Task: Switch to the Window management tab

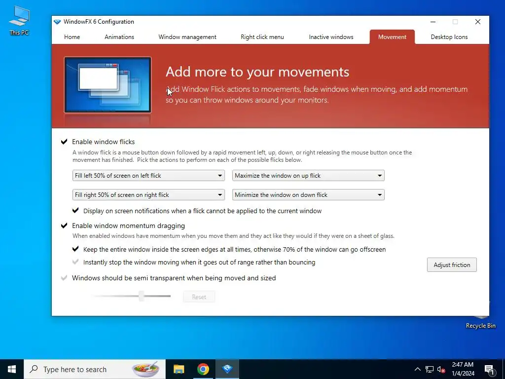Action: (187, 37)
